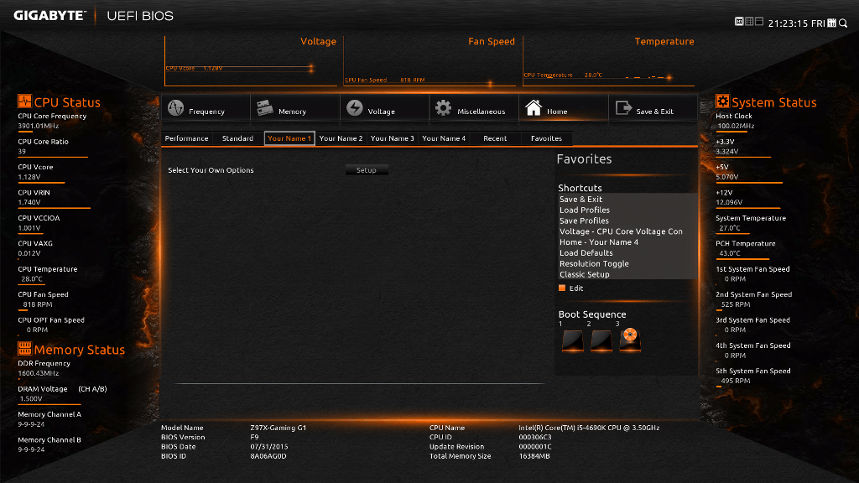This screenshot has height=483, width=859.
Task: Click the CPU Fan Speed graph line
Action: point(419,81)
